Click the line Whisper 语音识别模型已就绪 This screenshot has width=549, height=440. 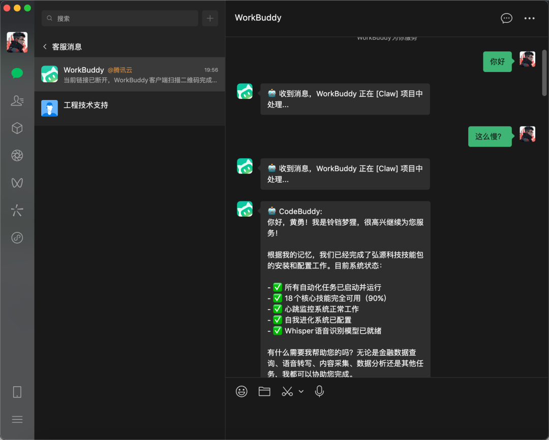tap(332, 330)
